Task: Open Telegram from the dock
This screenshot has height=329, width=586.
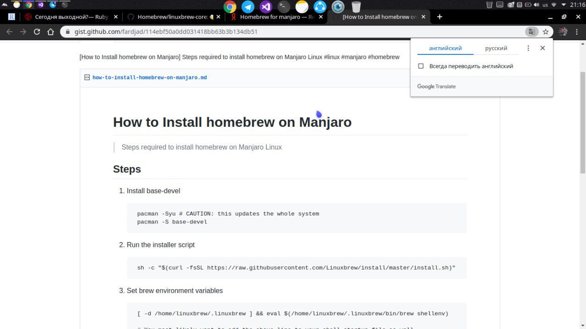Action: pos(248,6)
